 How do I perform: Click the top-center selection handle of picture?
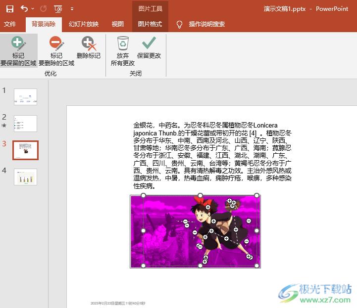(x=200, y=195)
